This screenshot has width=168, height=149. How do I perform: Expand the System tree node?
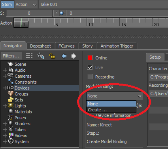5,141
